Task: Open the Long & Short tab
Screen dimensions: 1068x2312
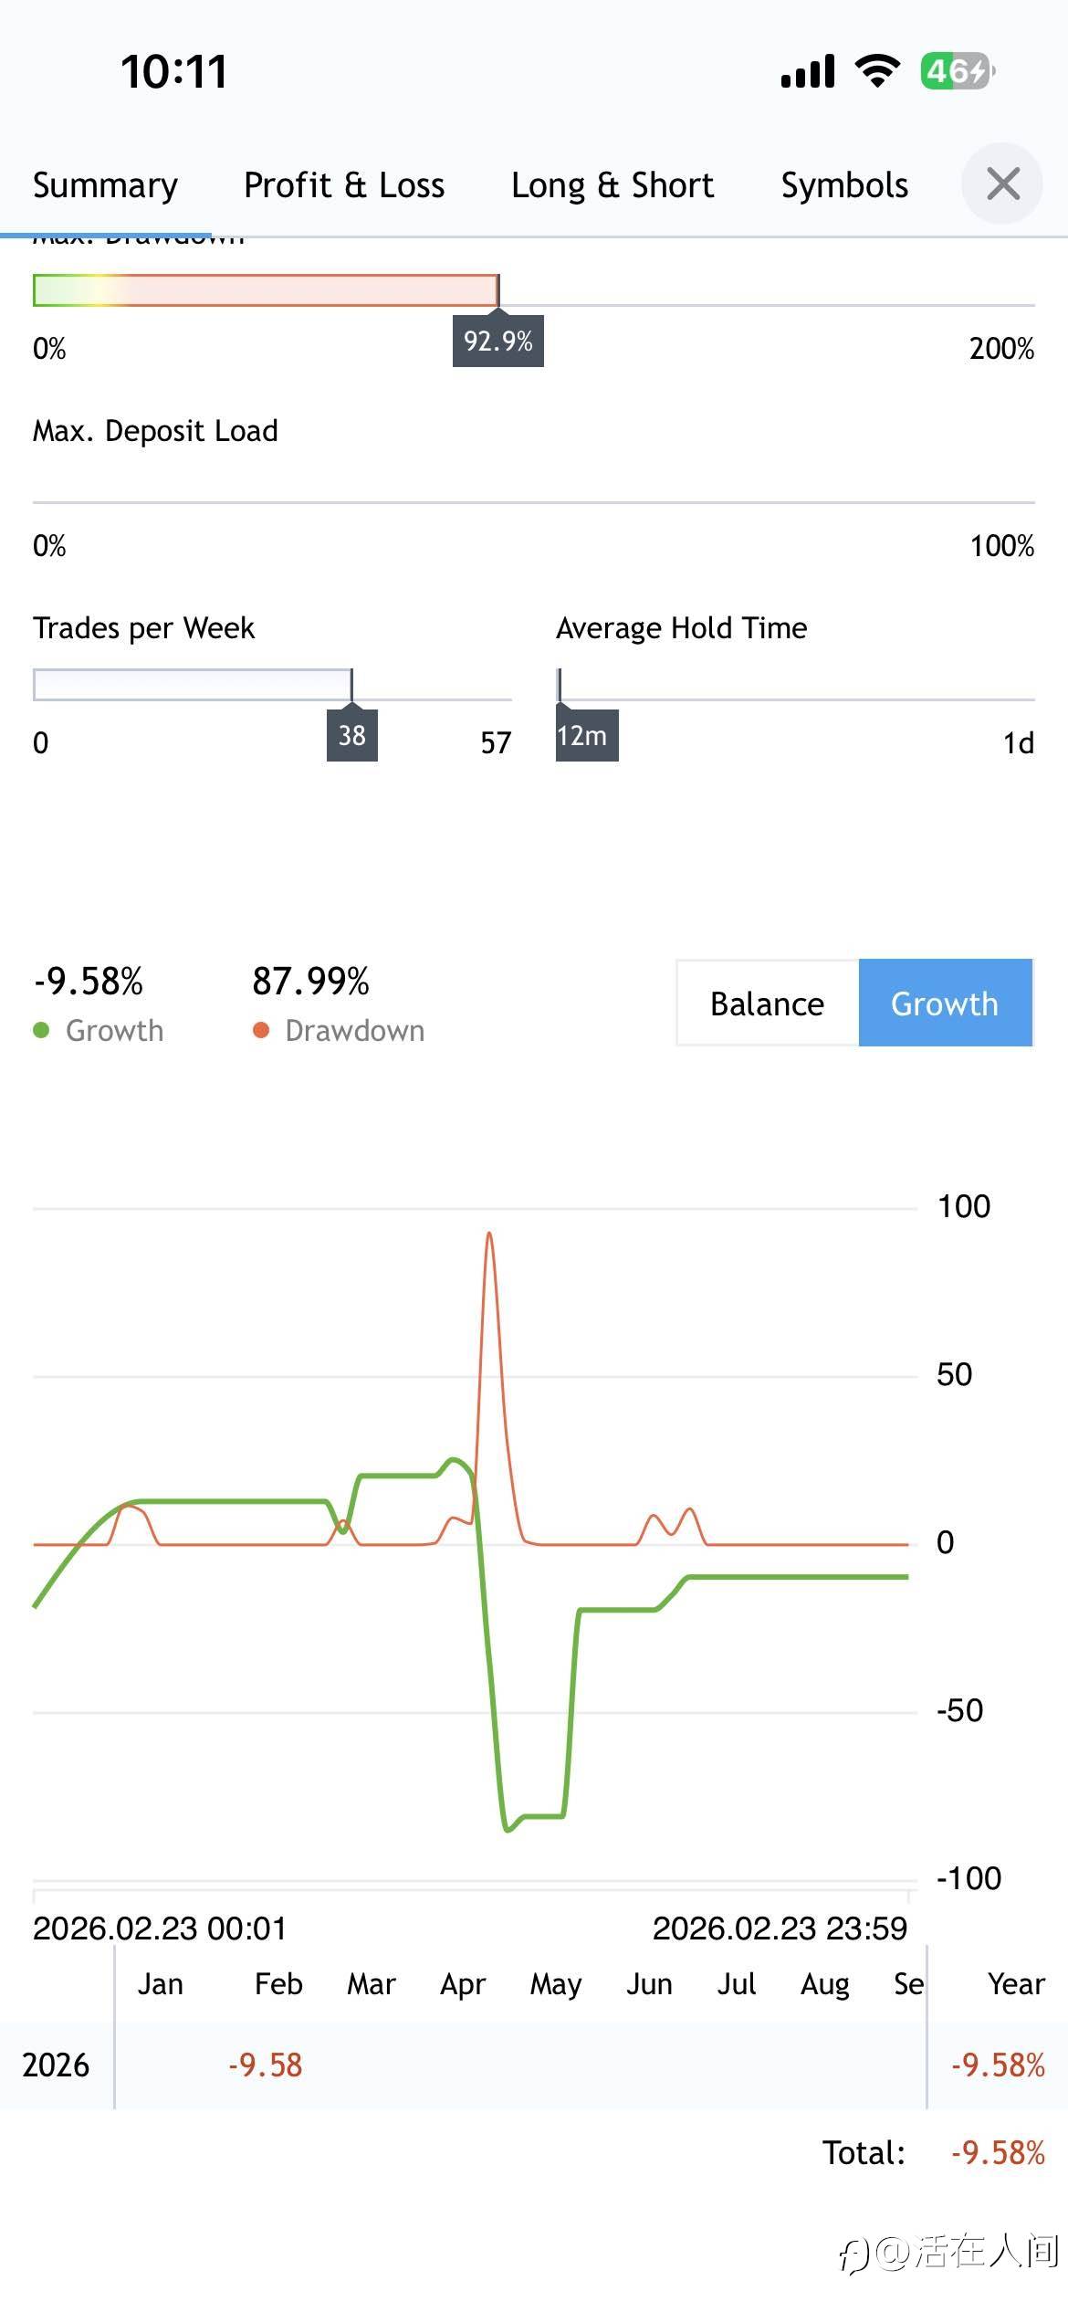Action: click(x=612, y=185)
